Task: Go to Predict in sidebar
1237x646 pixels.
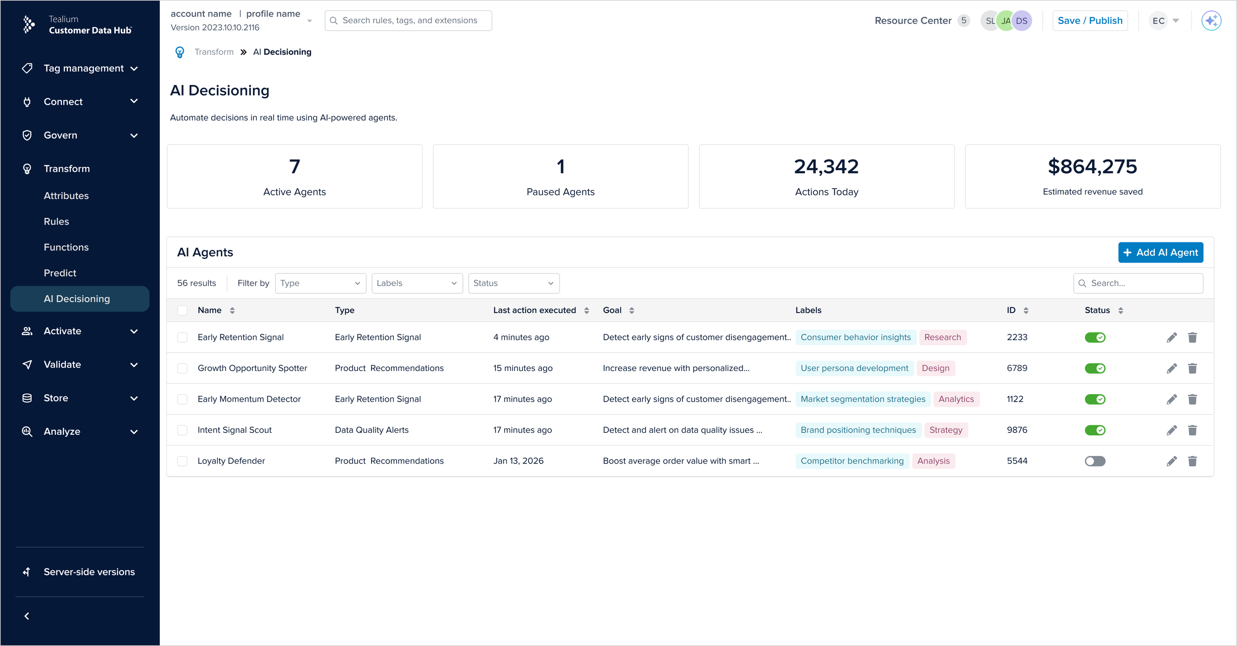Action: pyautogui.click(x=60, y=273)
